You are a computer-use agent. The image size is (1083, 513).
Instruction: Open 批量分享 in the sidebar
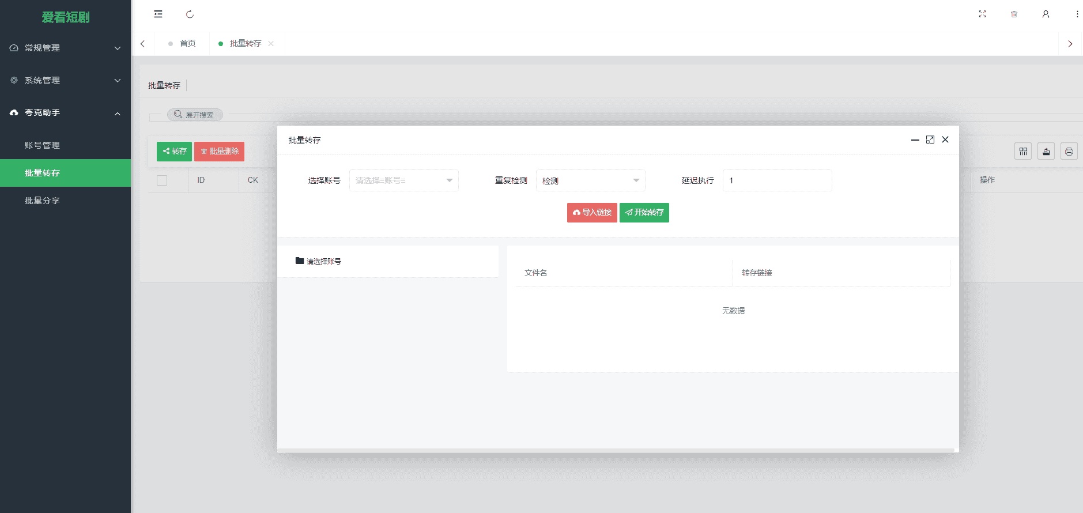click(x=65, y=201)
